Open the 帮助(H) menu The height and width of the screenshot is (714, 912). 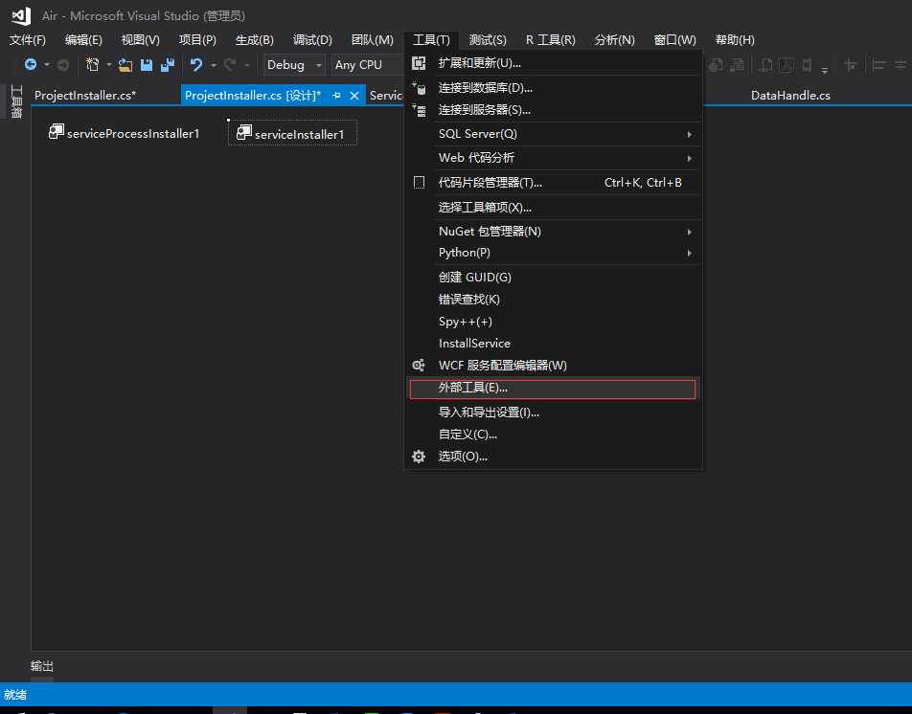[x=735, y=39]
